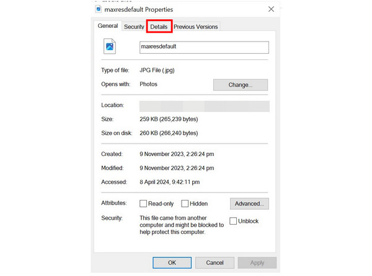Tick the Hidden checkbox
The width and height of the screenshot is (372, 276).
[185, 204]
